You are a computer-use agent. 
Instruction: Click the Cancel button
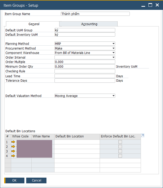click(36, 180)
